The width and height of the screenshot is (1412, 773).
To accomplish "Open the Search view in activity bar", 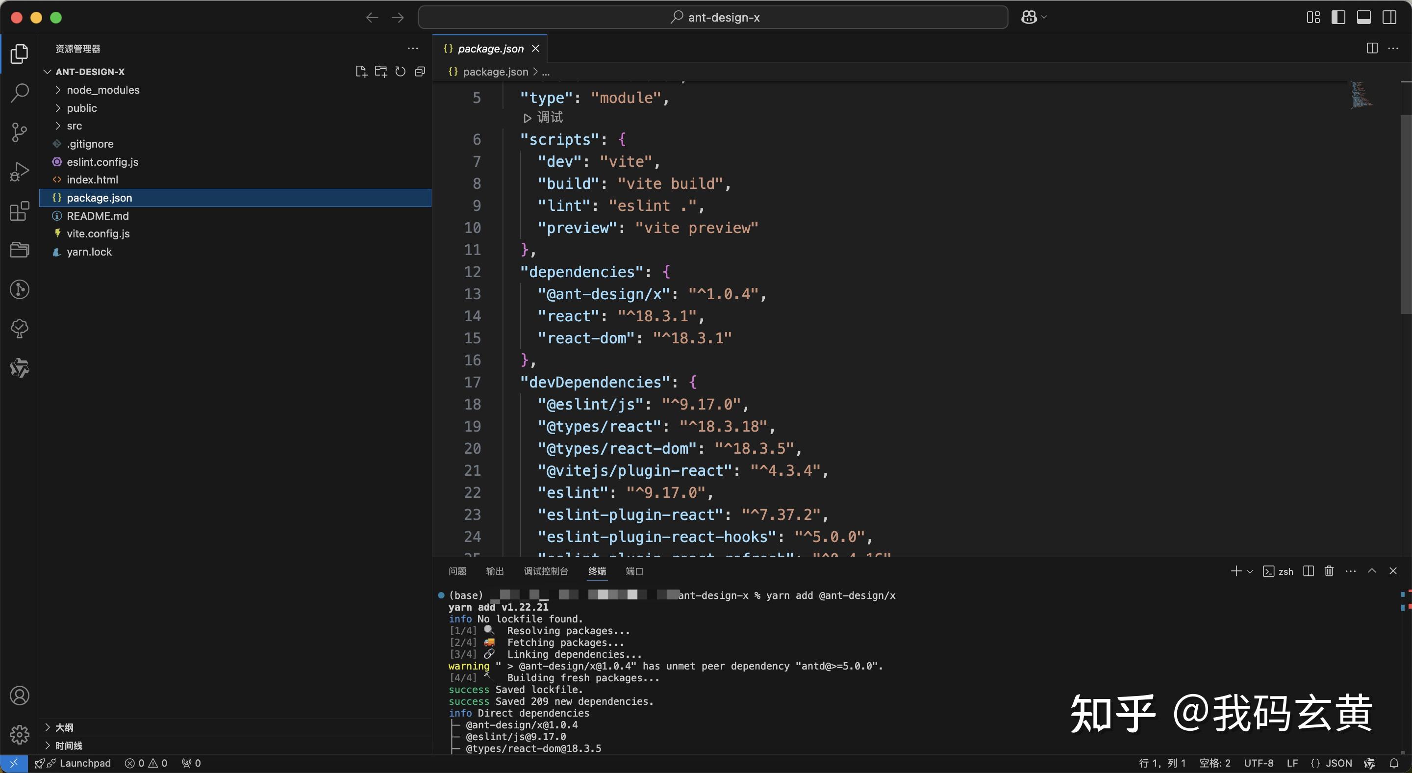I will tap(20, 93).
